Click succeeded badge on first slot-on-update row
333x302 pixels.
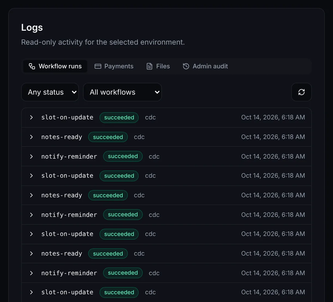point(119,118)
